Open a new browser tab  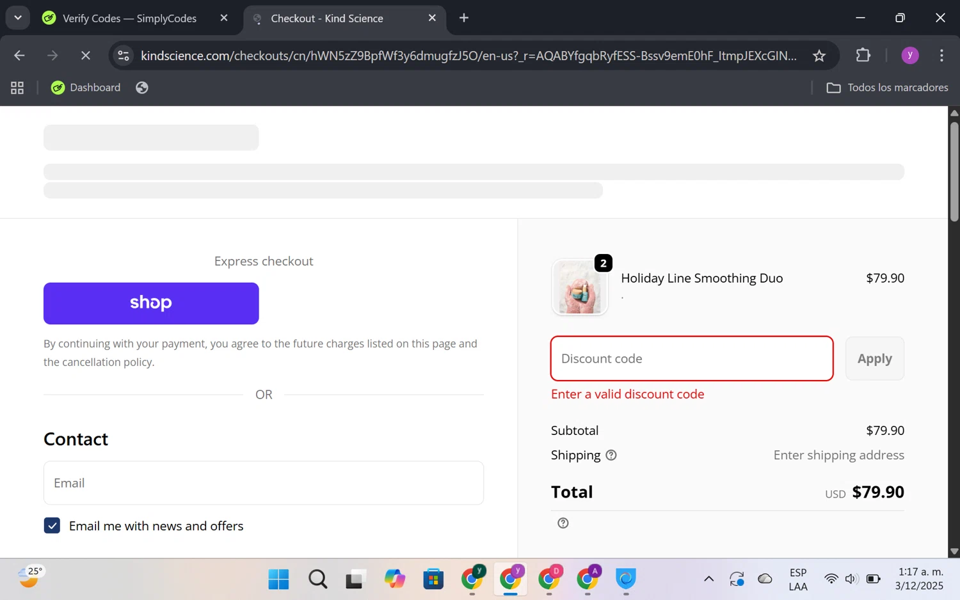pos(464,18)
